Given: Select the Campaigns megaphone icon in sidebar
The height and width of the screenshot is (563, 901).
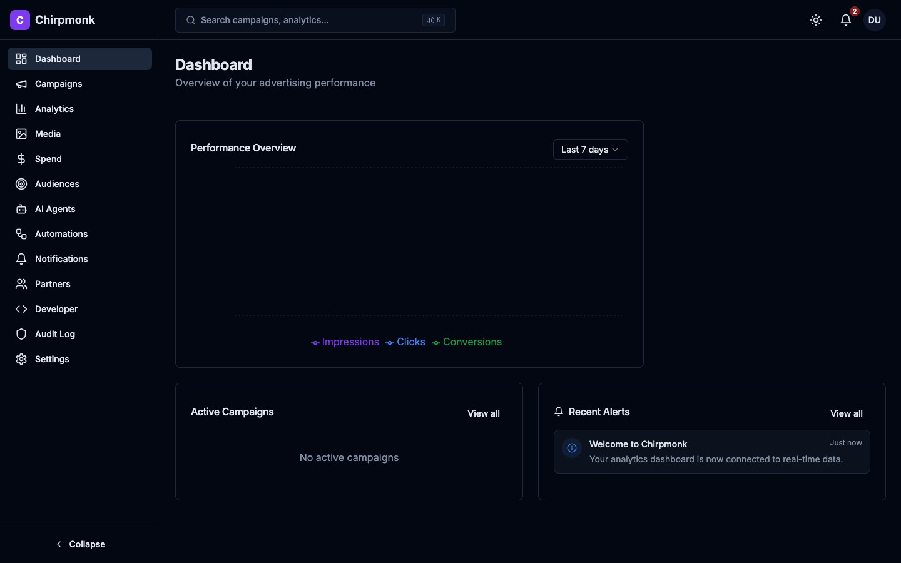Looking at the screenshot, I should (21, 84).
